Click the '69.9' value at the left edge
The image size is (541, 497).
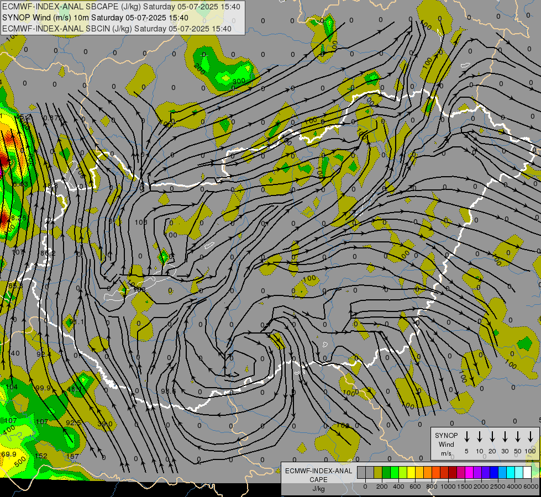pos(9,454)
